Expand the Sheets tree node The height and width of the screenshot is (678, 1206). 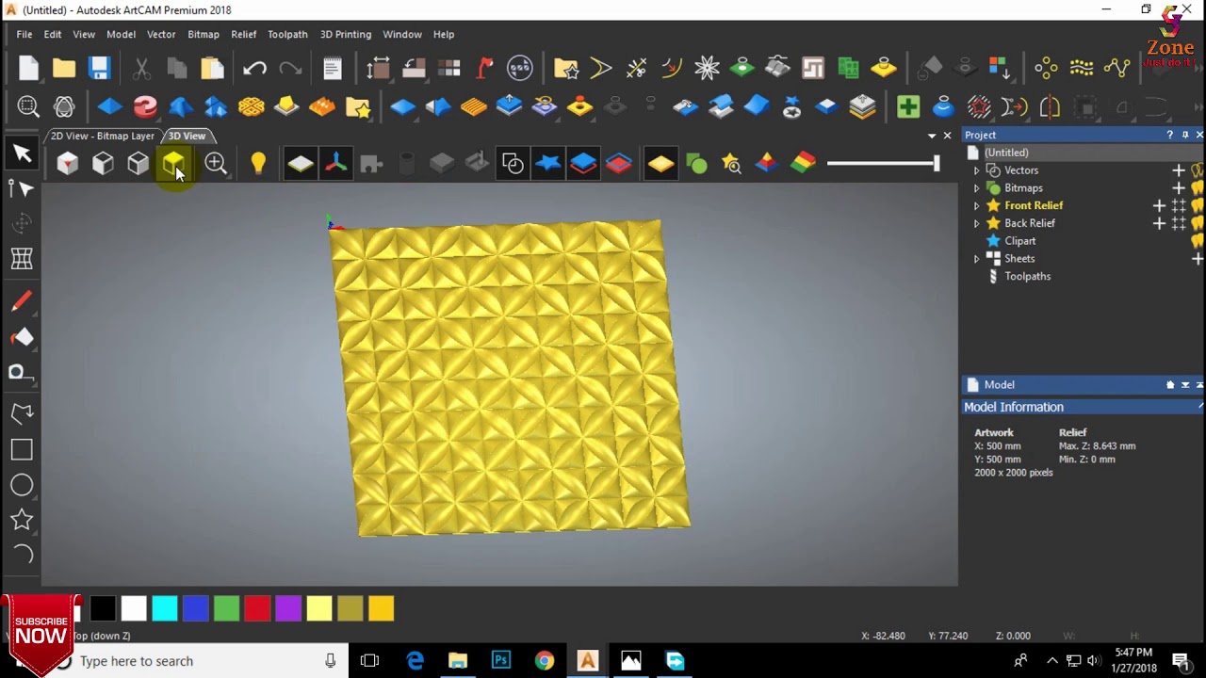click(976, 259)
